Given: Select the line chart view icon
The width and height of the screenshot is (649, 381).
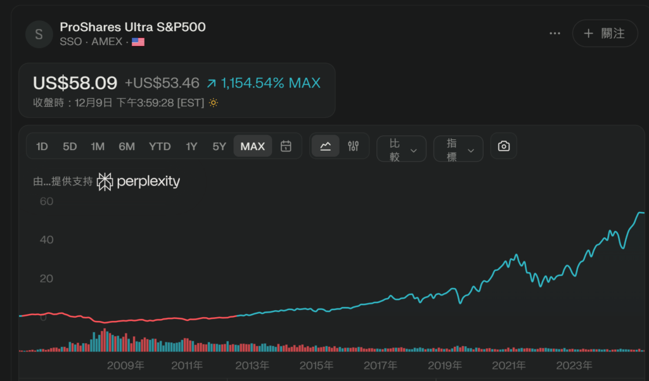Looking at the screenshot, I should 325,146.
